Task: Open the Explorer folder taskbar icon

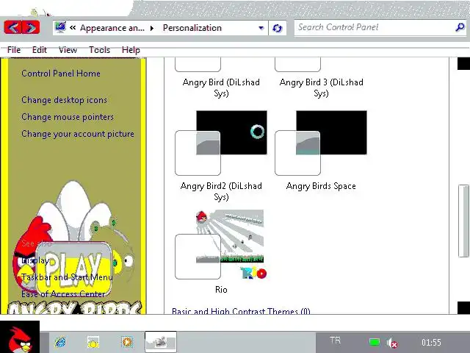Action: coord(93,342)
